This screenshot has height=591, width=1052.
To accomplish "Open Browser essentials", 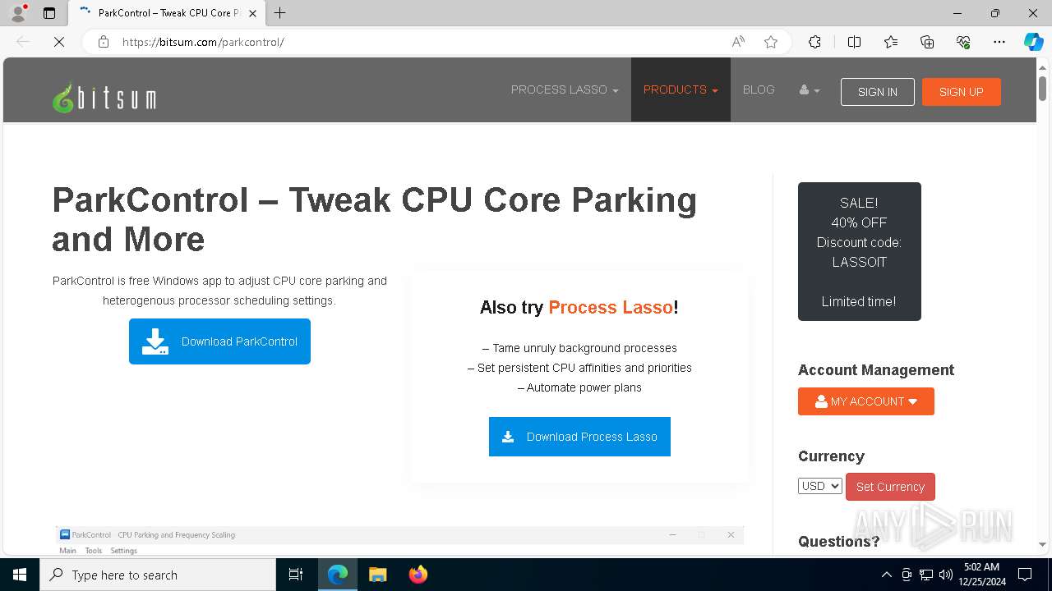I will (x=963, y=42).
